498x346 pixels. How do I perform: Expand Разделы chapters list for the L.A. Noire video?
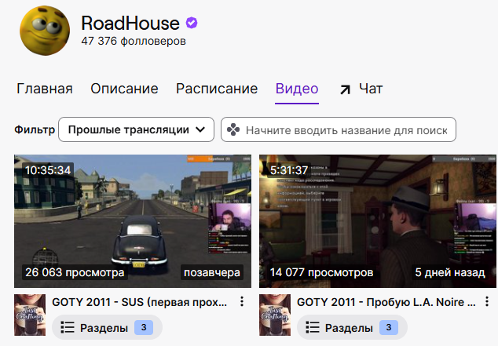[x=352, y=327]
